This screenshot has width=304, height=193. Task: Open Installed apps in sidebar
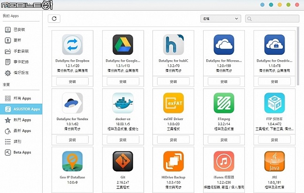pos(21,29)
